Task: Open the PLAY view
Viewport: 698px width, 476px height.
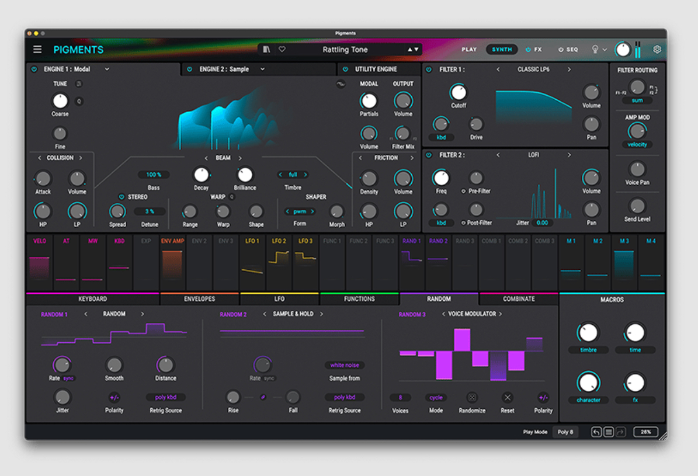Action: coord(469,50)
